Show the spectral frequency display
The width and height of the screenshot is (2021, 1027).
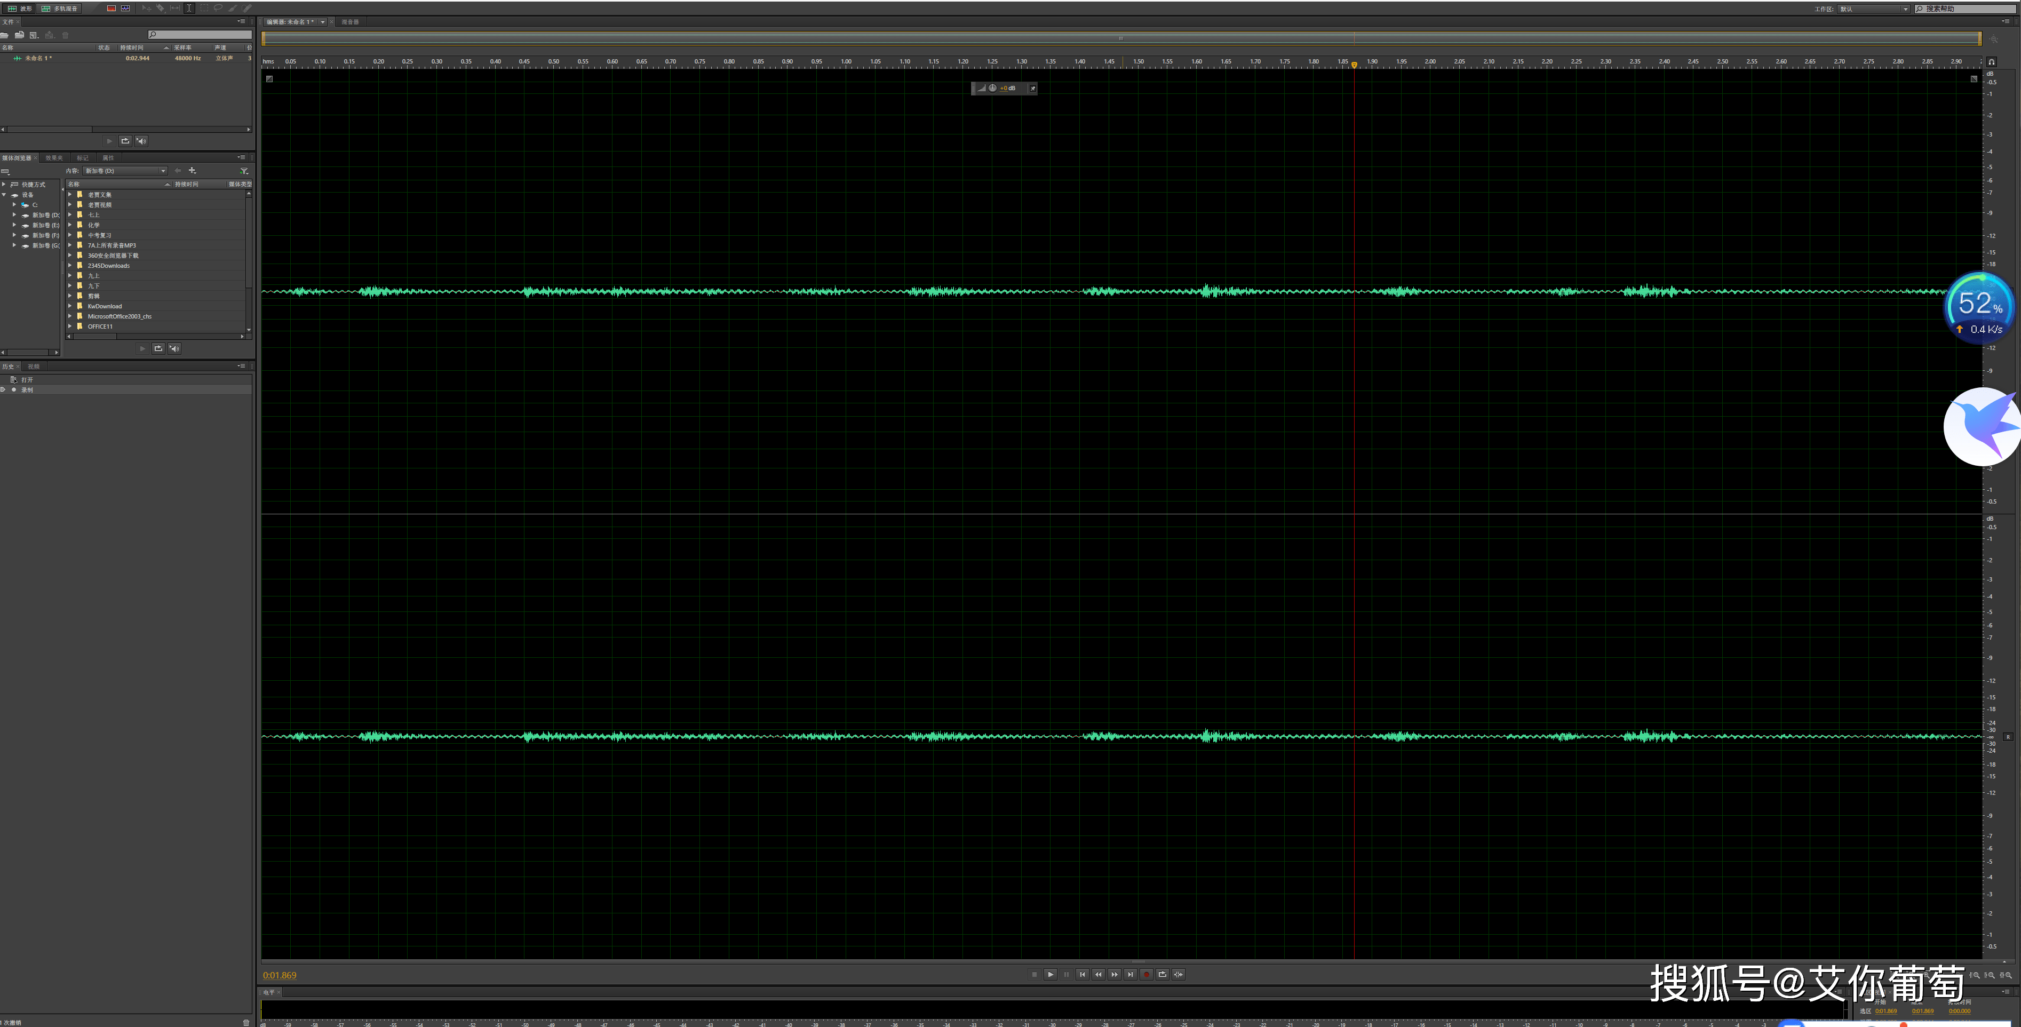(x=112, y=8)
